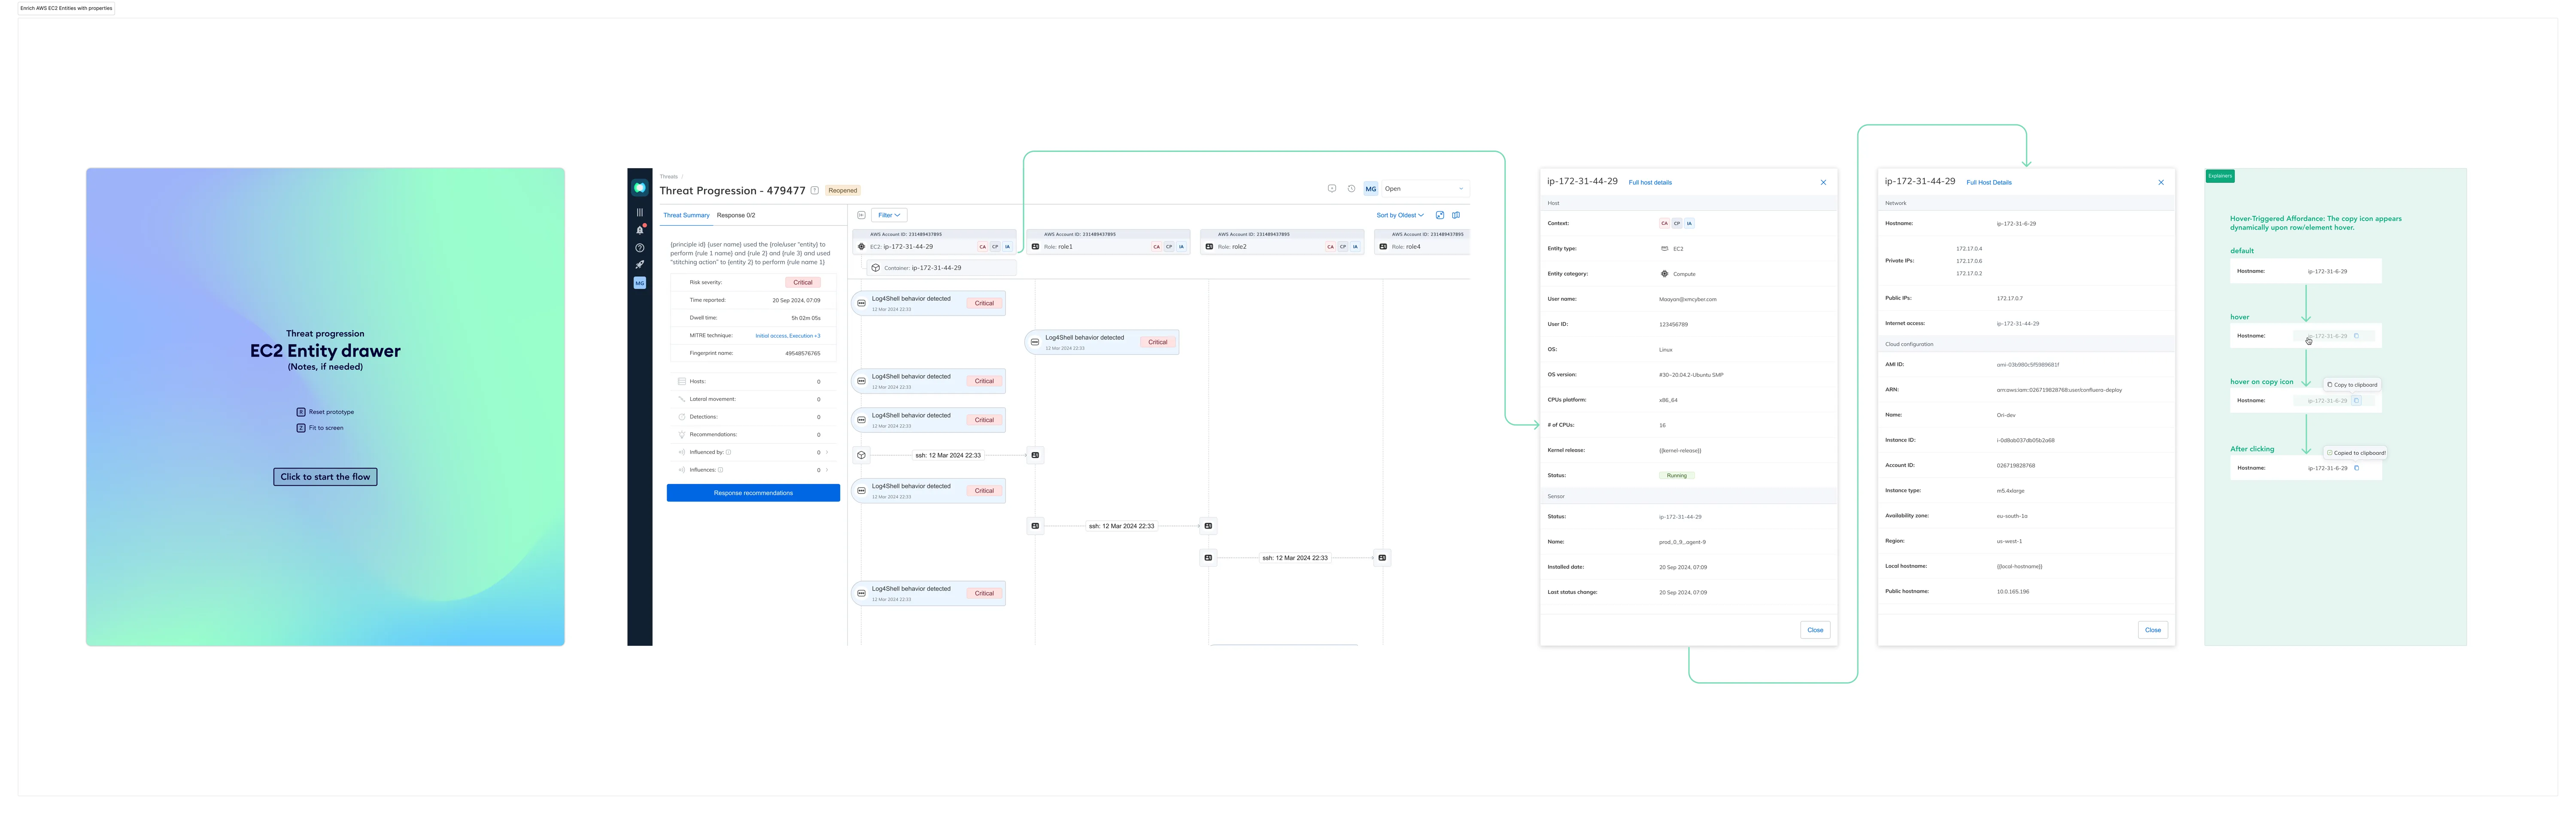
Task: Add a comment via the speech bubble icon
Action: point(1331,188)
